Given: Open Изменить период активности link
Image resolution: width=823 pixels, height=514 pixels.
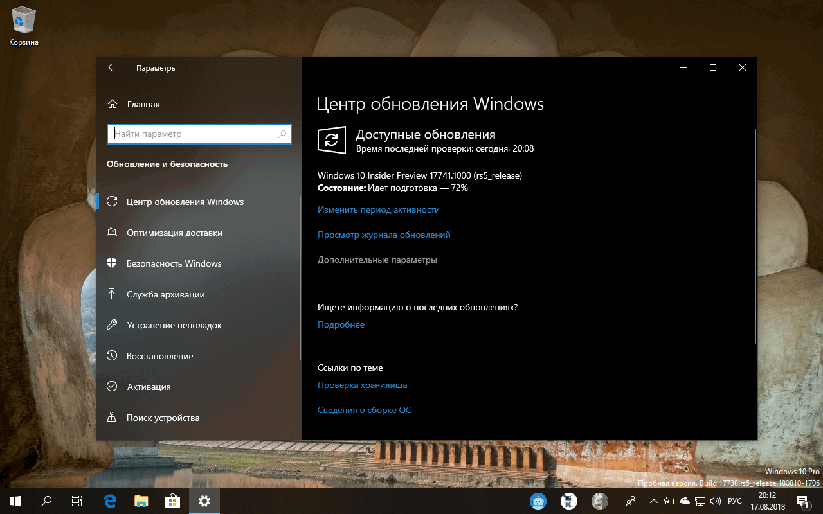Looking at the screenshot, I should tap(379, 209).
